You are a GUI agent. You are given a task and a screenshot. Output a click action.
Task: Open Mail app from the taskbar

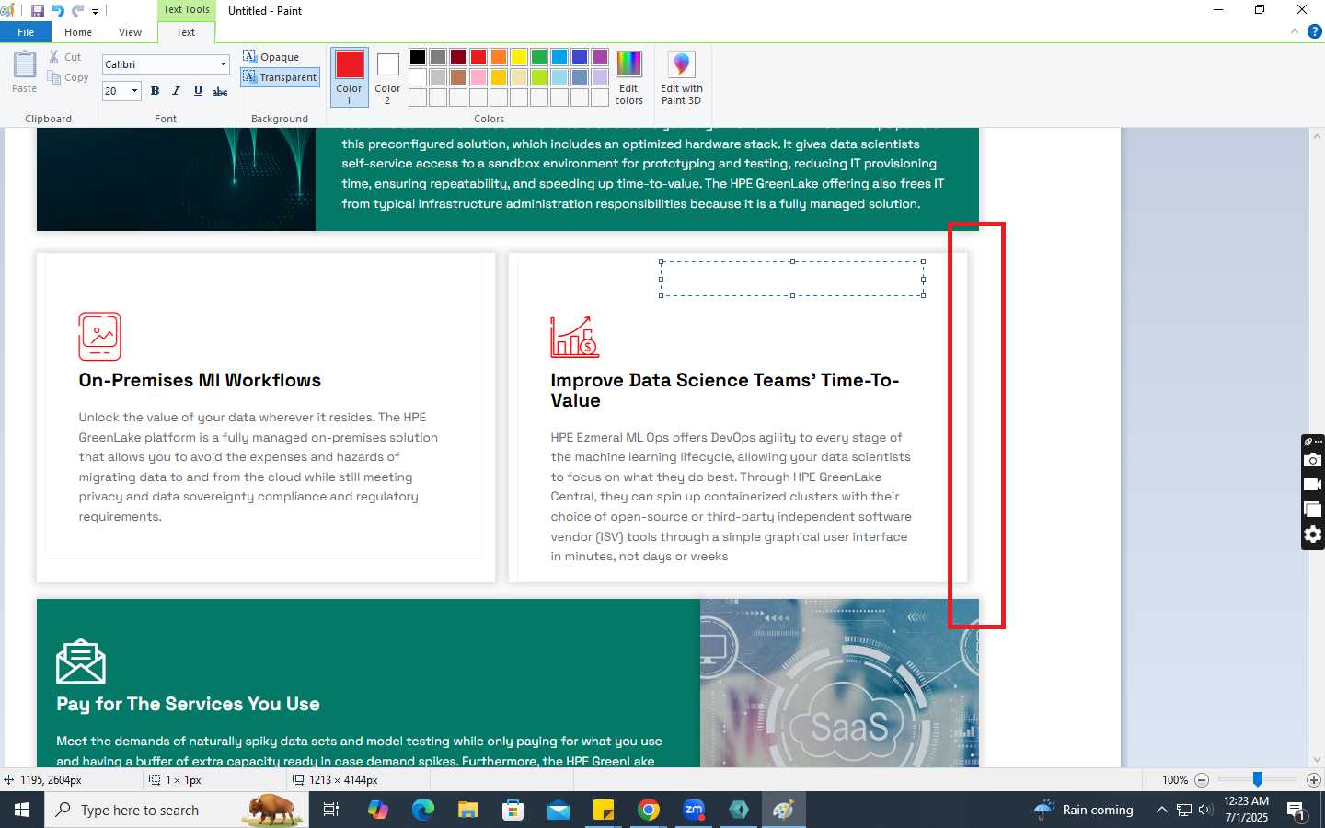click(559, 810)
